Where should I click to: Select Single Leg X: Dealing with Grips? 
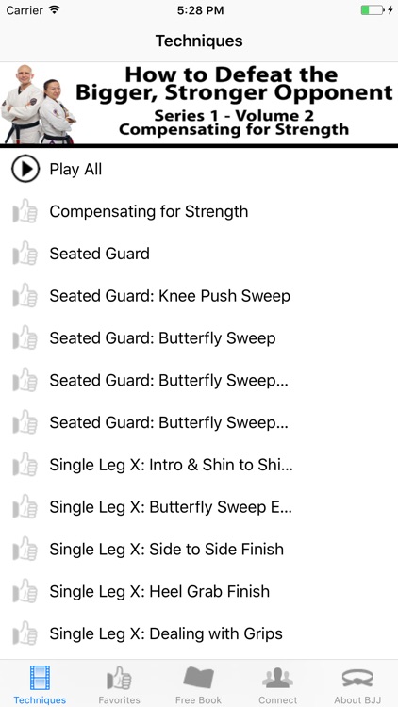click(x=199, y=633)
